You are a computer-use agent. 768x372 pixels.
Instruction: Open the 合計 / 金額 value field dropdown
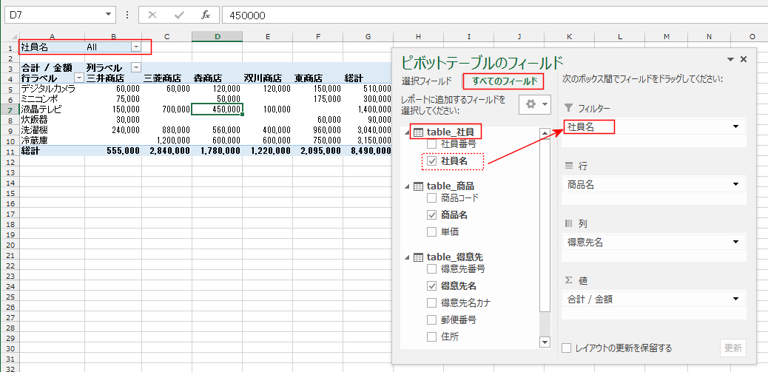(x=735, y=300)
